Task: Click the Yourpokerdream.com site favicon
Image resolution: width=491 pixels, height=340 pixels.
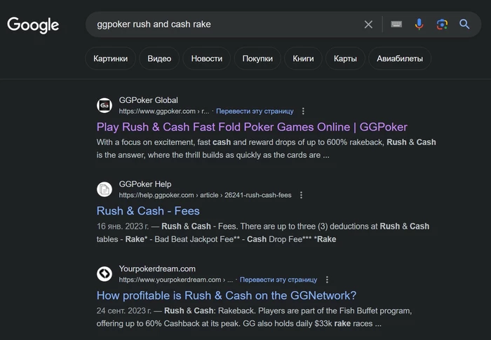Action: tap(105, 274)
